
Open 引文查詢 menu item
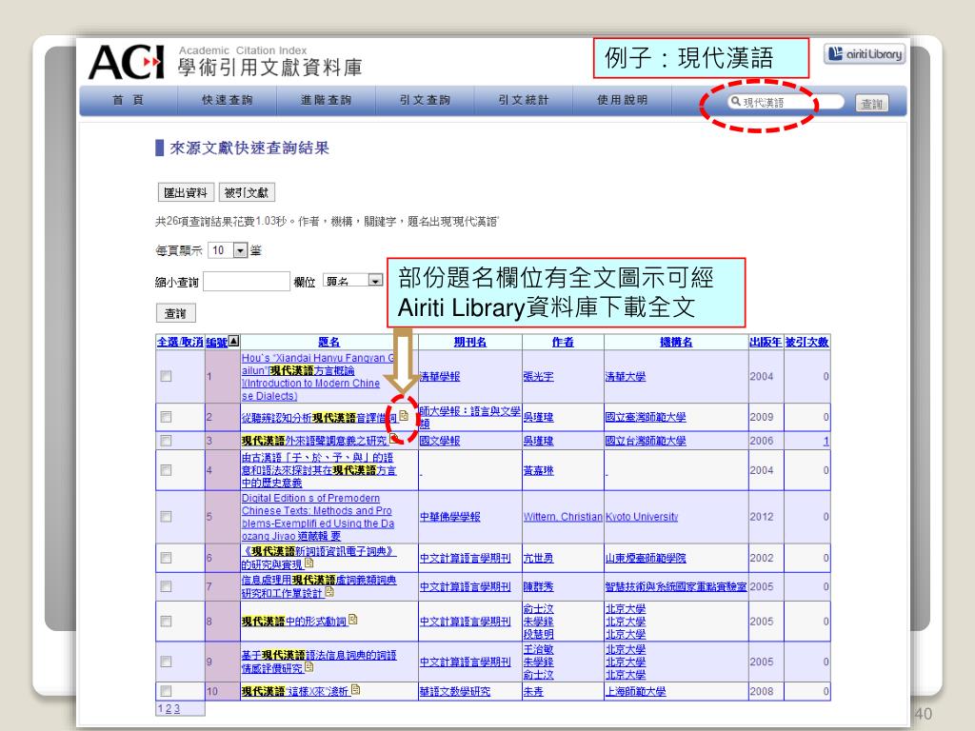pyautogui.click(x=425, y=100)
